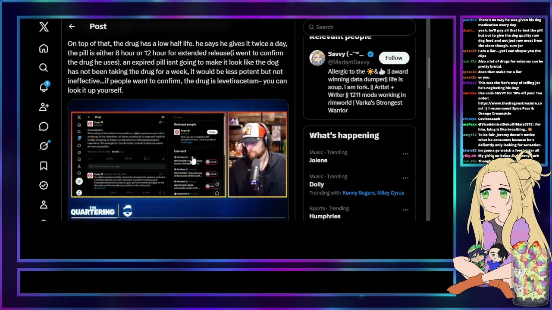The image size is (552, 310).
Task: Click Savvy's profile avatar in Relevant people
Action: tap(317, 58)
